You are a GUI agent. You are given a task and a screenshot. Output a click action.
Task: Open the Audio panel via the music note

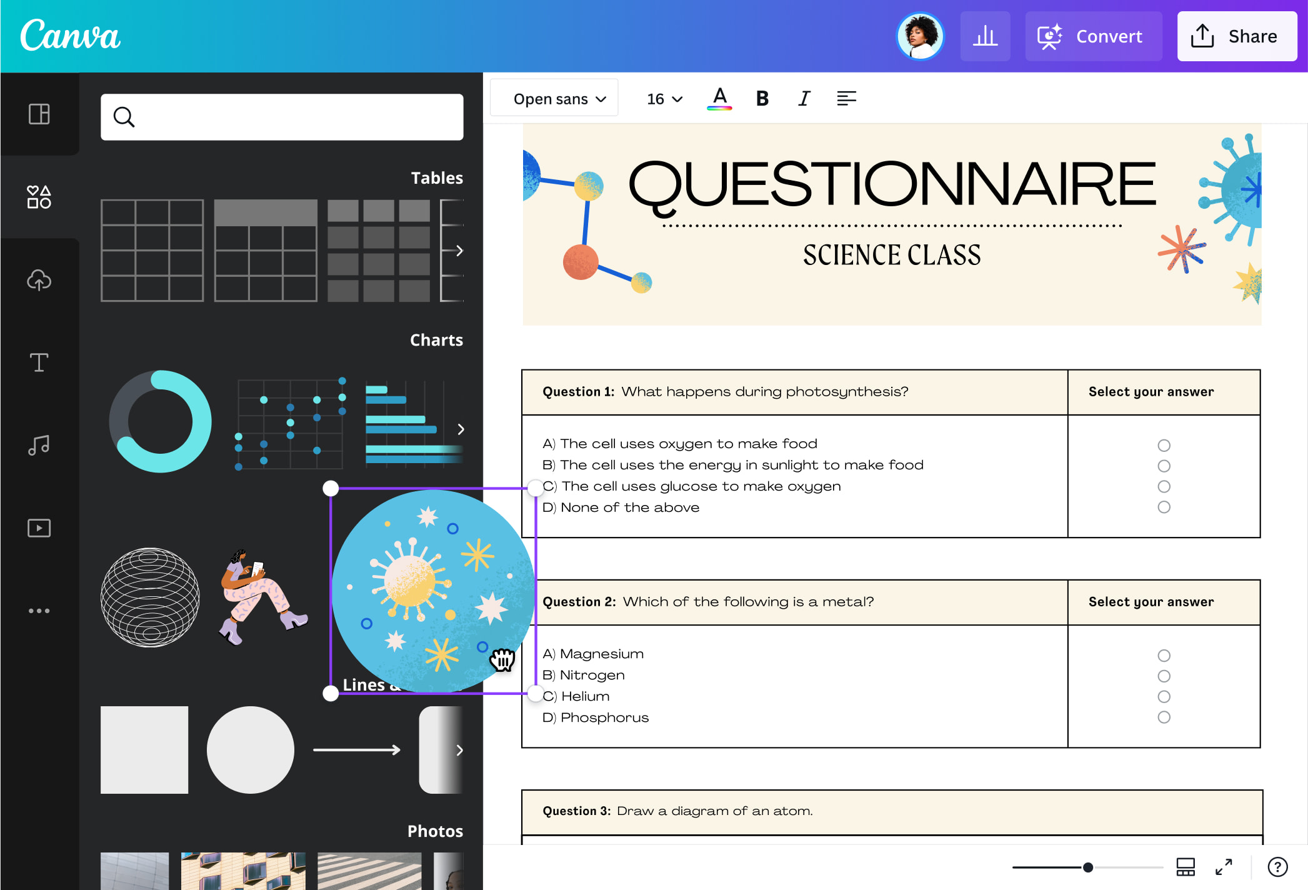point(39,445)
